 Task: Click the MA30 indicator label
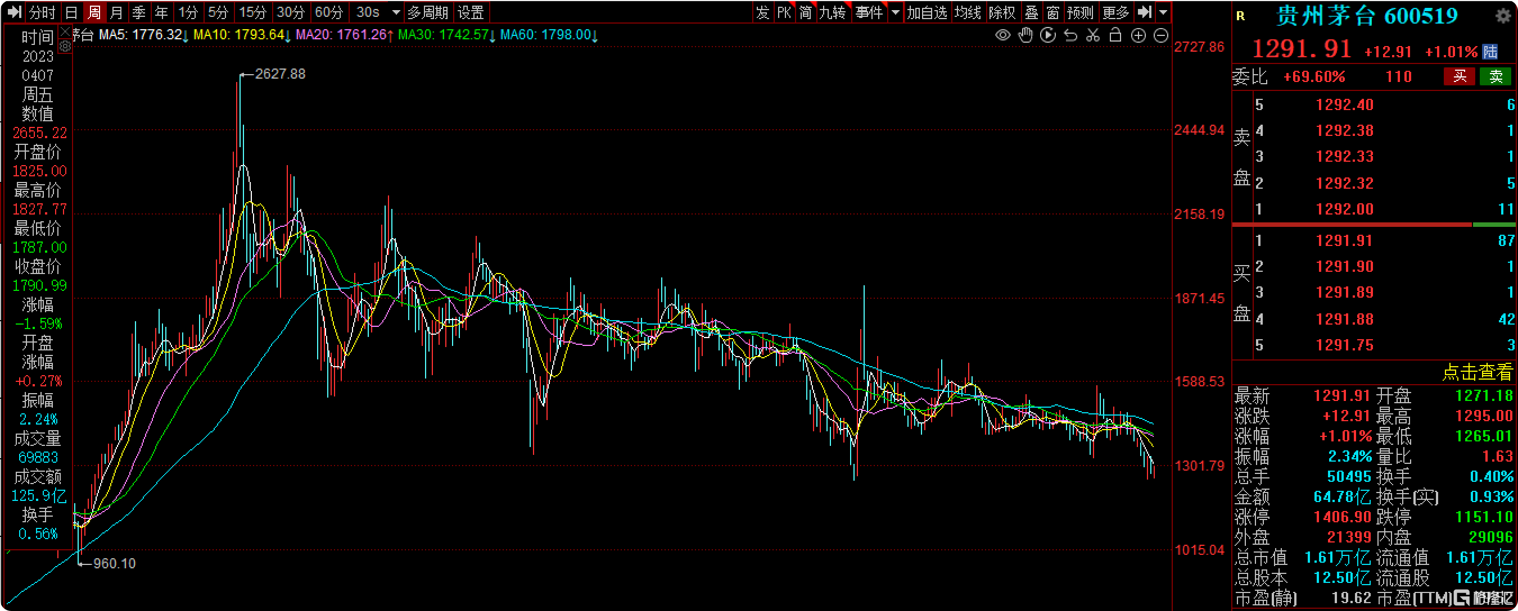448,35
